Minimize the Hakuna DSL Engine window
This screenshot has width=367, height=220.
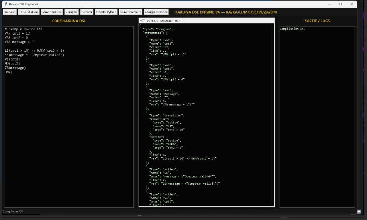[x=330, y=4]
